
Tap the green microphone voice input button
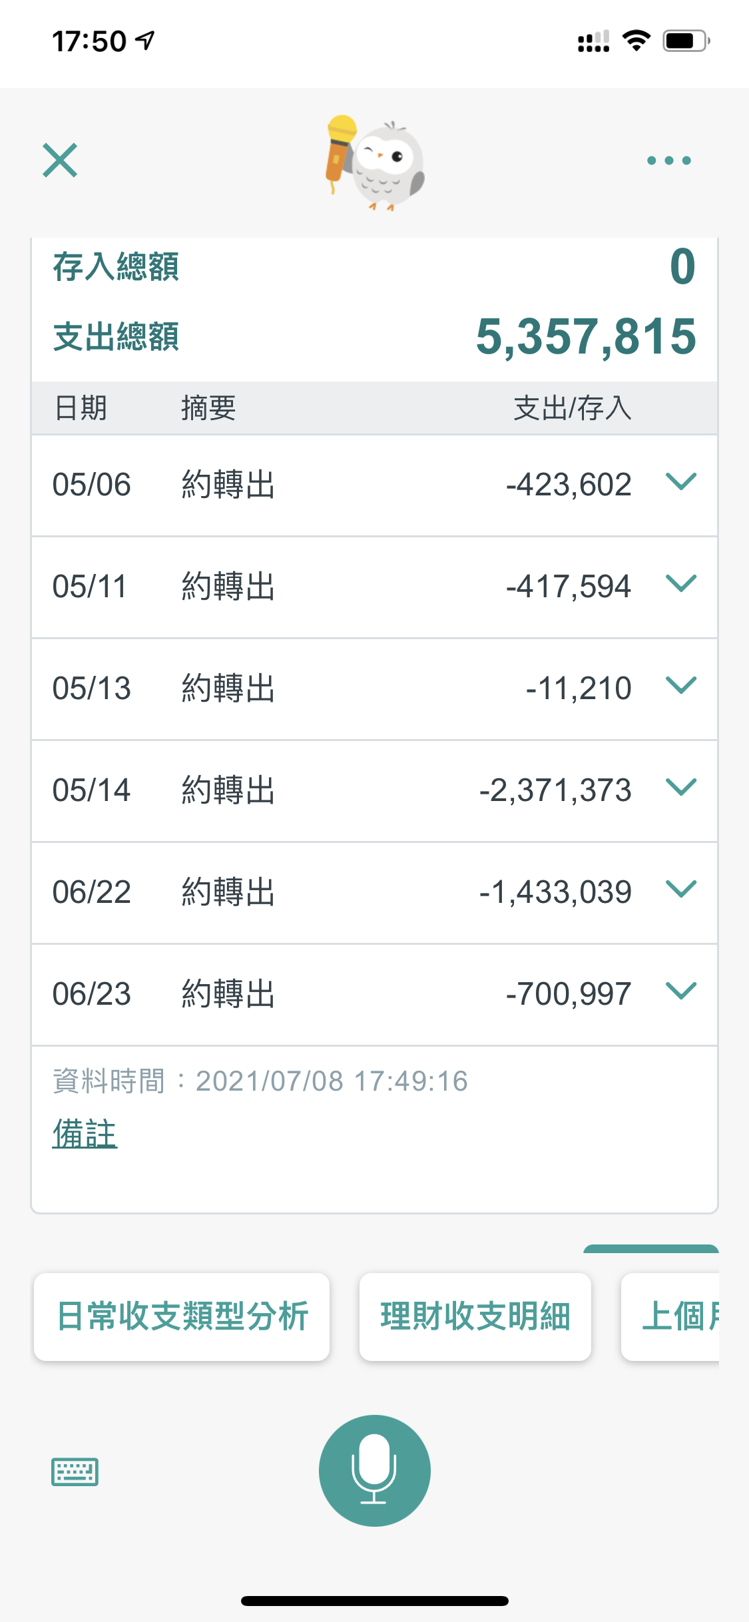coord(374,1470)
